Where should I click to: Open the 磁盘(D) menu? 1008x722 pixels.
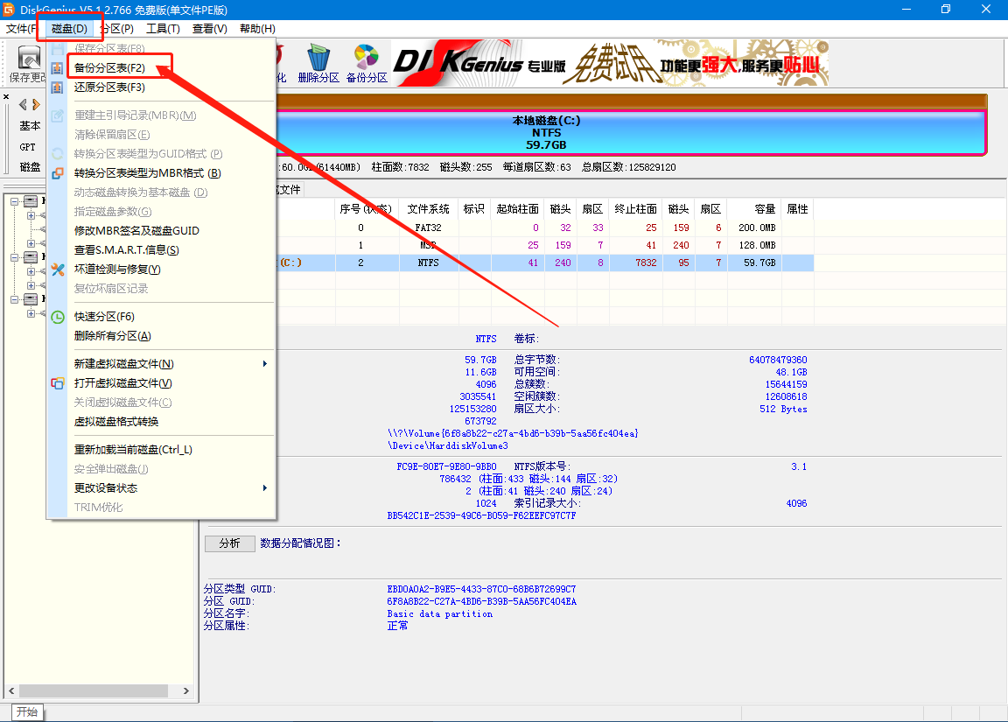(x=69, y=28)
